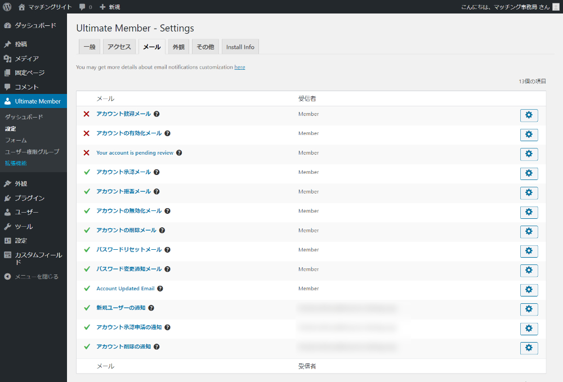The width and height of the screenshot is (563, 382).
Task: Show help tooltip for アカウント削除の通知
Action: click(157, 347)
